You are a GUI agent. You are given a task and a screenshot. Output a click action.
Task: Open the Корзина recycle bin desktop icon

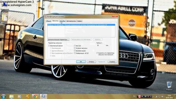[x=169, y=86]
